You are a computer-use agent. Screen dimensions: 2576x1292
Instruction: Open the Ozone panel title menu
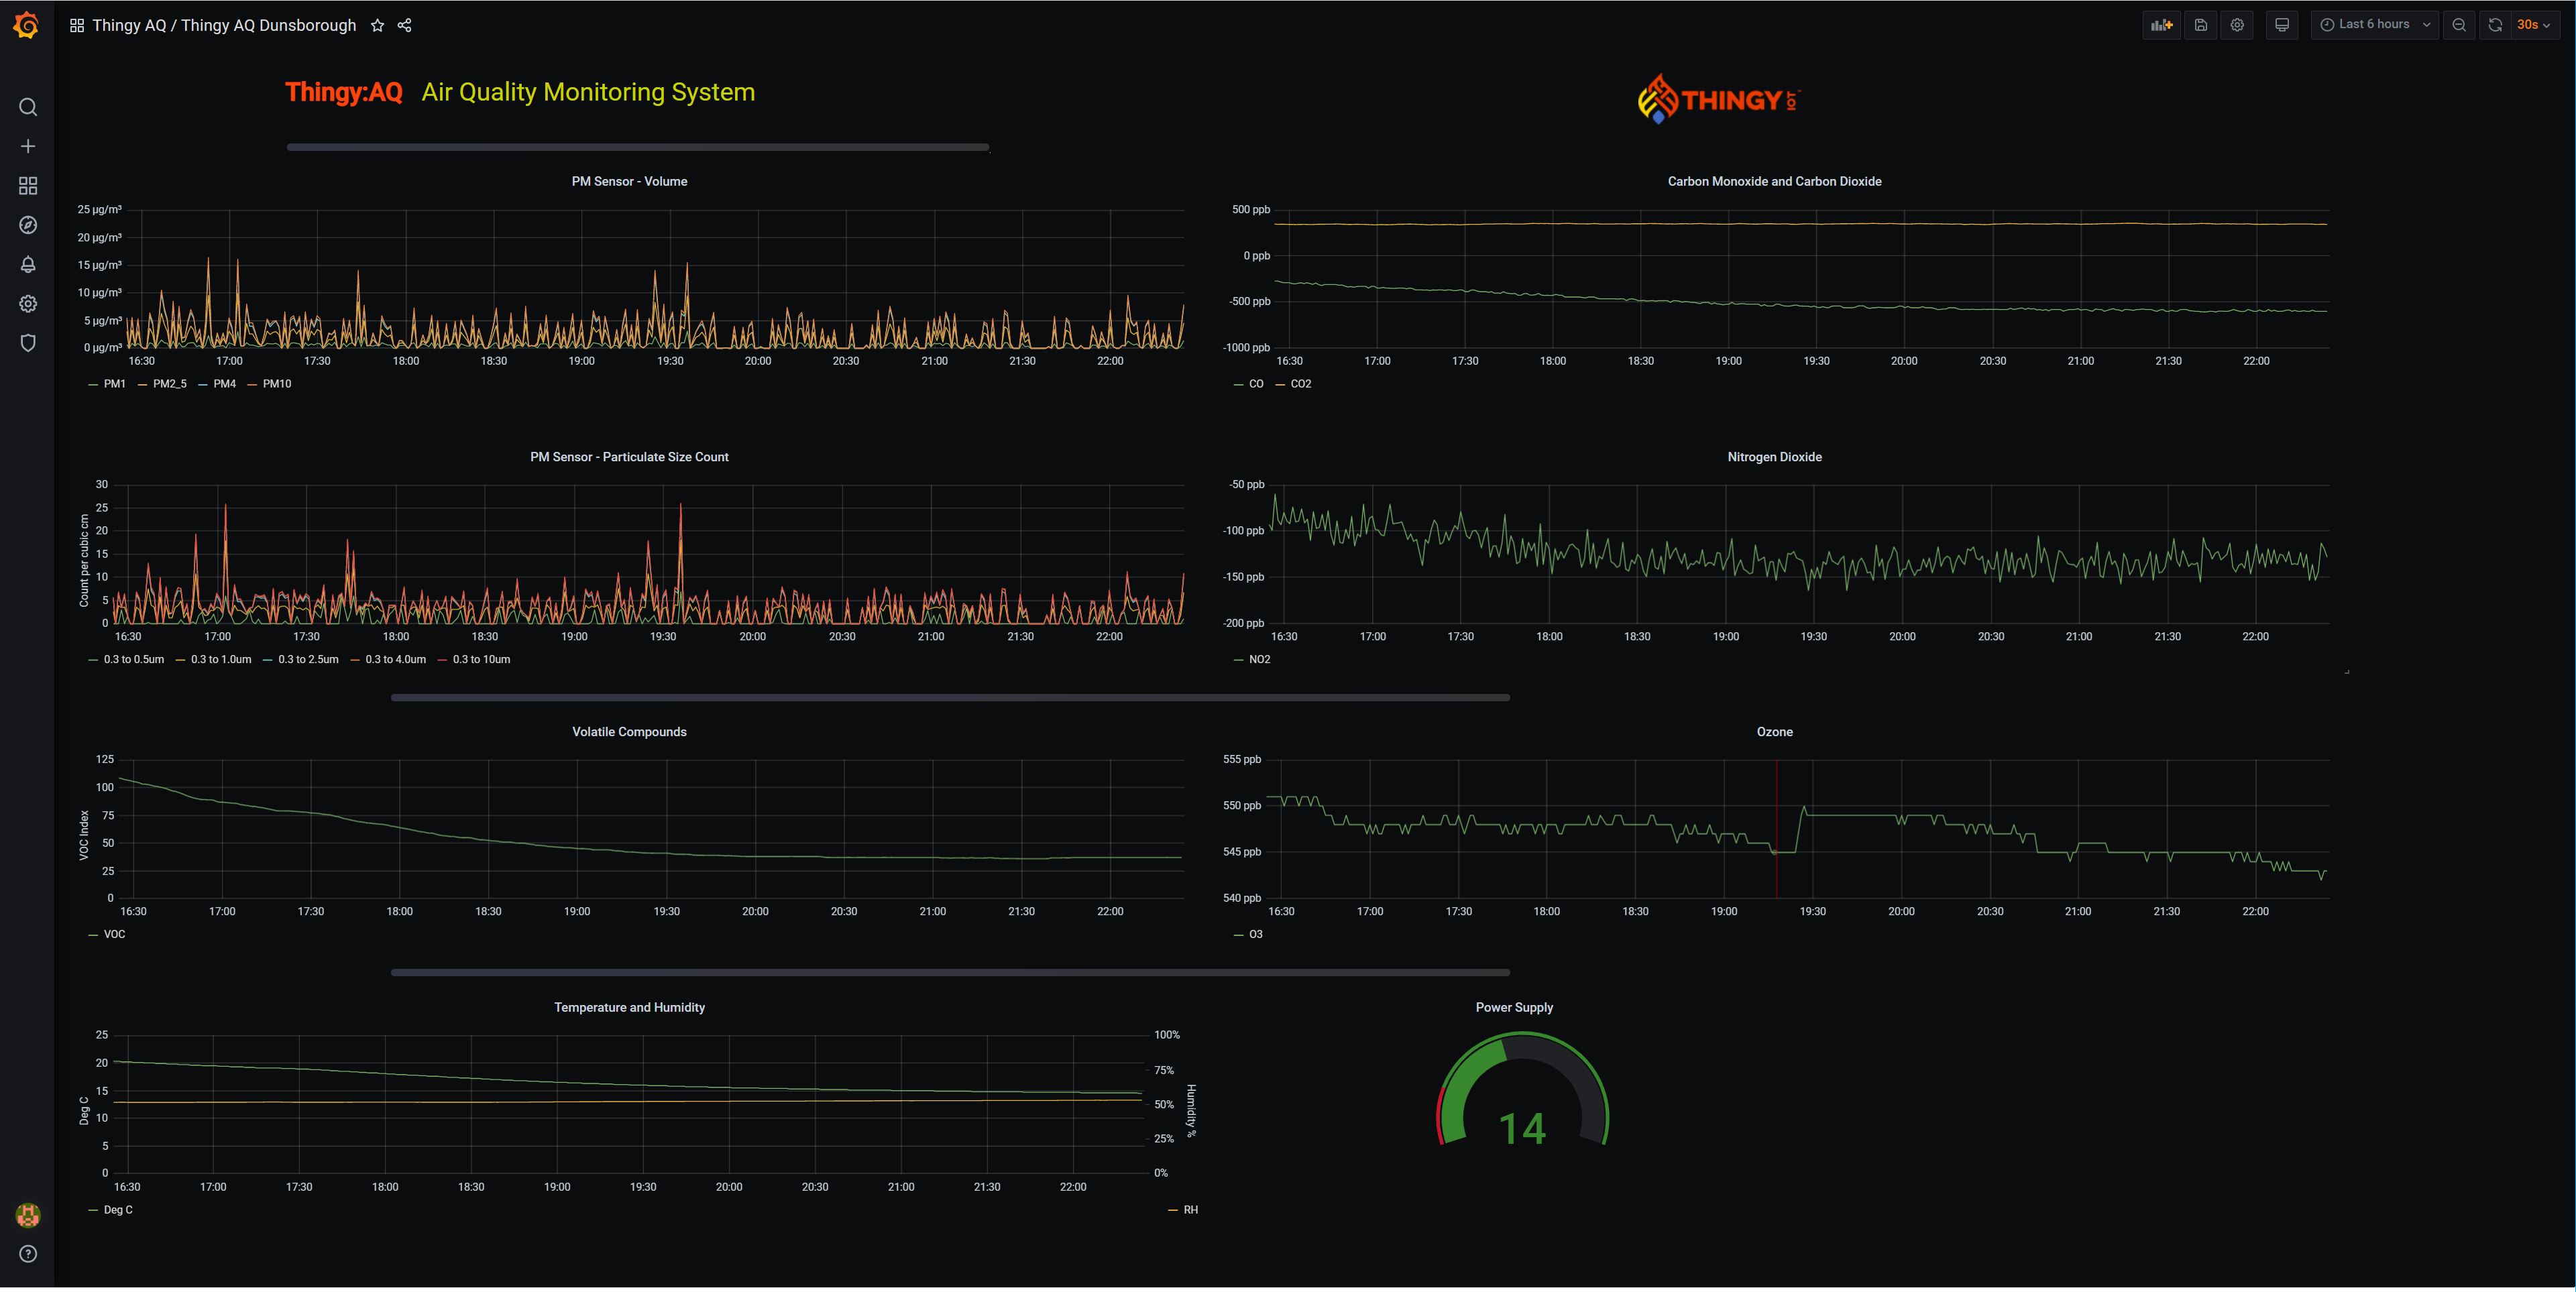click(x=1774, y=732)
